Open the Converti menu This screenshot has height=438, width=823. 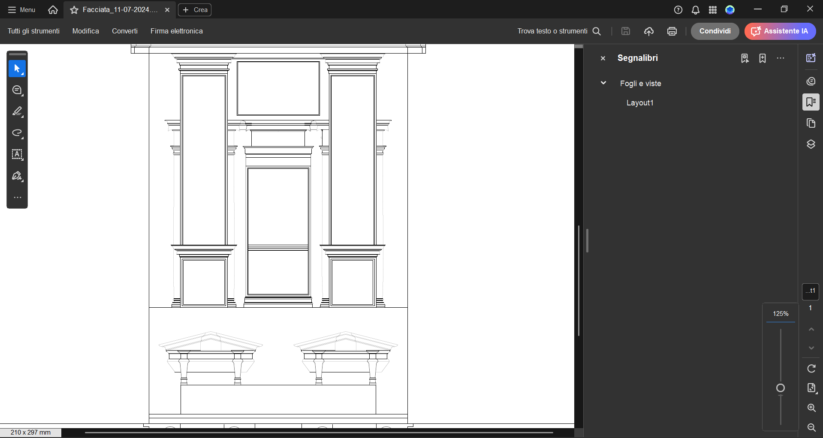(124, 31)
